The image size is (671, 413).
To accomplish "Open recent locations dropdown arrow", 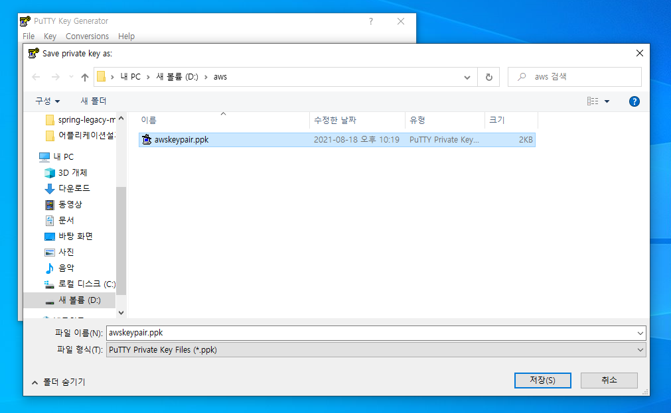I will [x=71, y=77].
